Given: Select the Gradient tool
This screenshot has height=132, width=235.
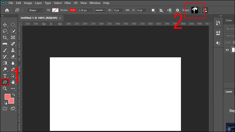Looking at the screenshot, I should pos(5,63).
